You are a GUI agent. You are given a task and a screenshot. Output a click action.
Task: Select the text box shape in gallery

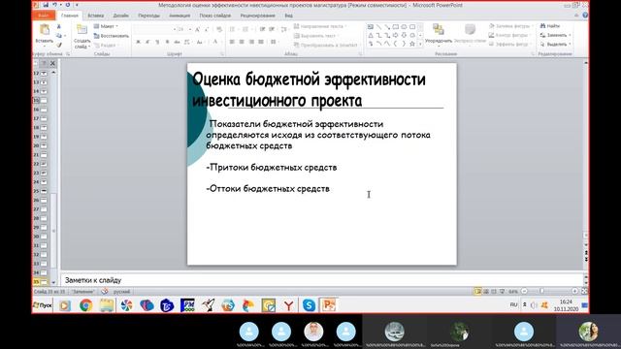pos(371,27)
